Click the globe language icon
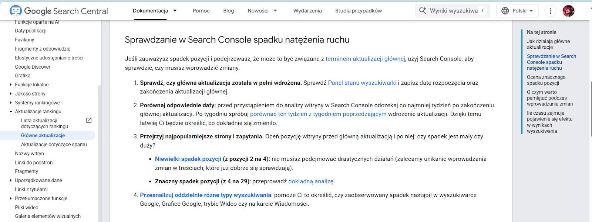 click(505, 11)
